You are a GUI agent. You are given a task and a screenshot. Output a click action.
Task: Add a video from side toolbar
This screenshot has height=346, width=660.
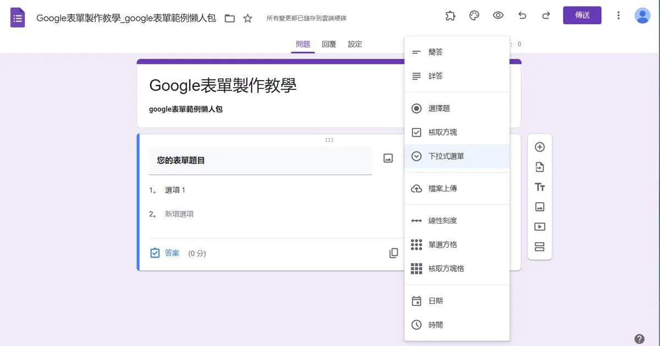[540, 227]
